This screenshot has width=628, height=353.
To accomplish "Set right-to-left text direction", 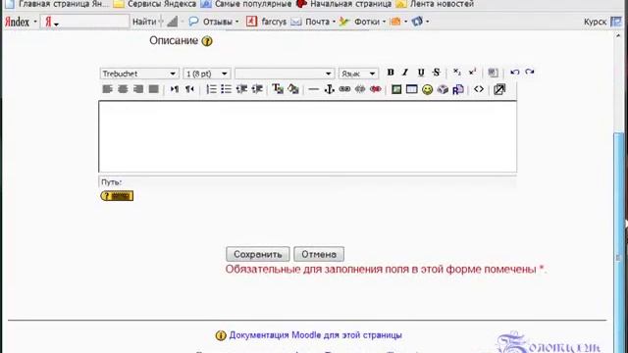I will pyautogui.click(x=189, y=89).
